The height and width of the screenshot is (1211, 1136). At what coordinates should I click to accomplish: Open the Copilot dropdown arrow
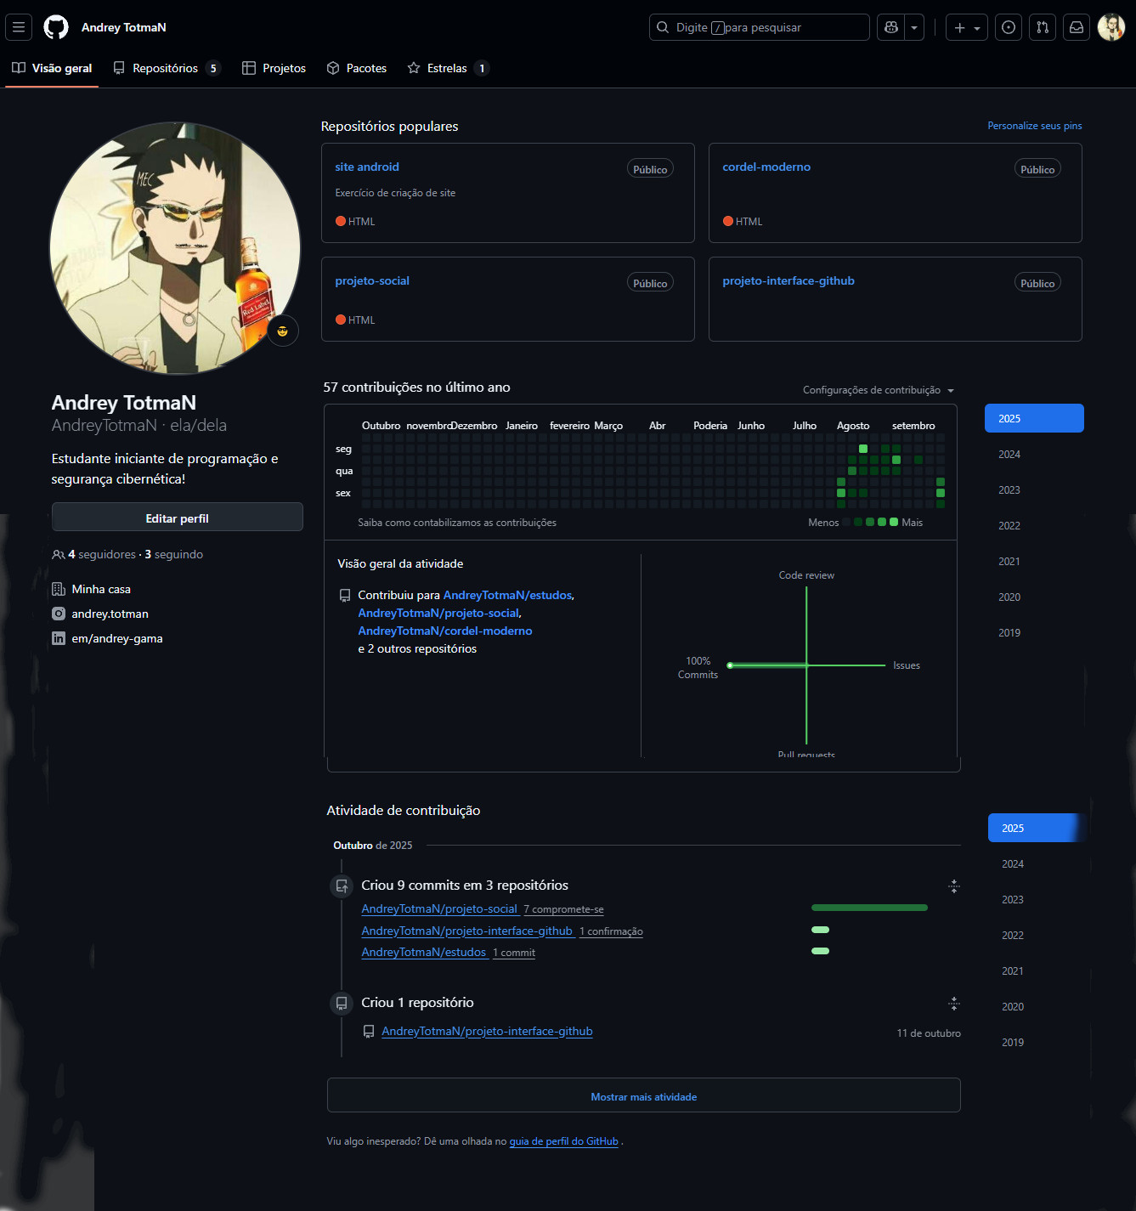(913, 26)
